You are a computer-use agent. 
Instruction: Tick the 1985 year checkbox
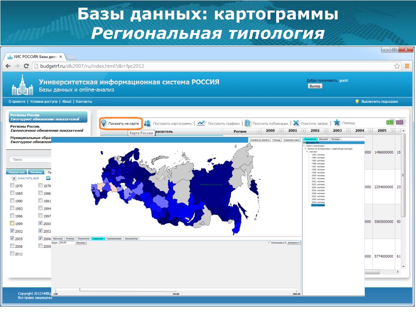tap(12, 193)
